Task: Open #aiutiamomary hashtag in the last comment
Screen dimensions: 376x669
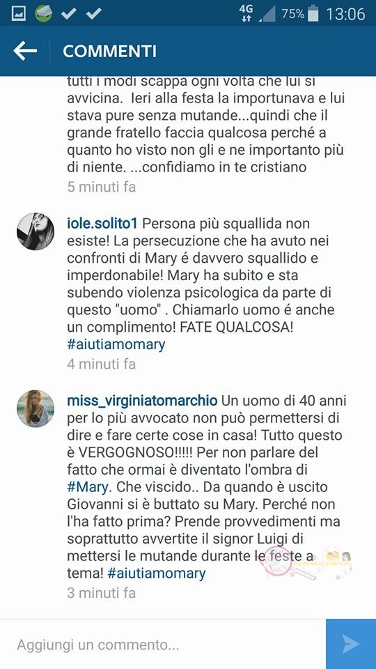Action: tap(157, 573)
